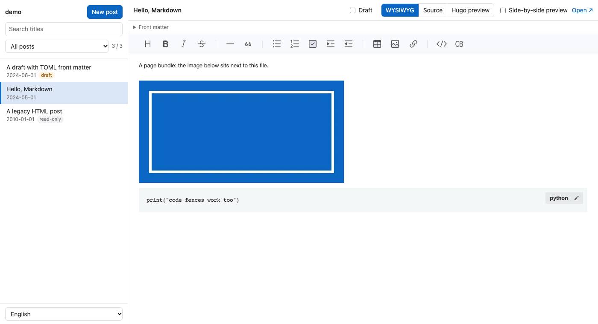Create an ordered numbered list
Screen dimensions: 598x324
(295, 44)
